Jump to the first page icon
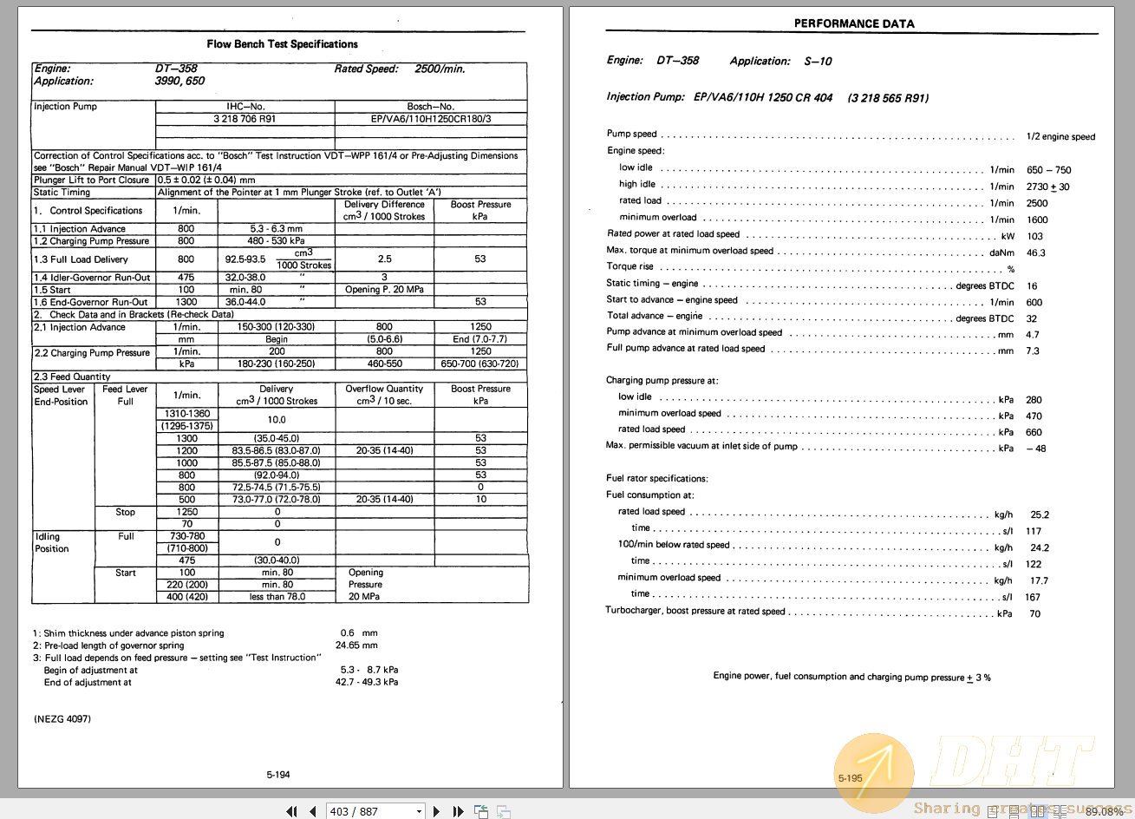 [x=292, y=811]
